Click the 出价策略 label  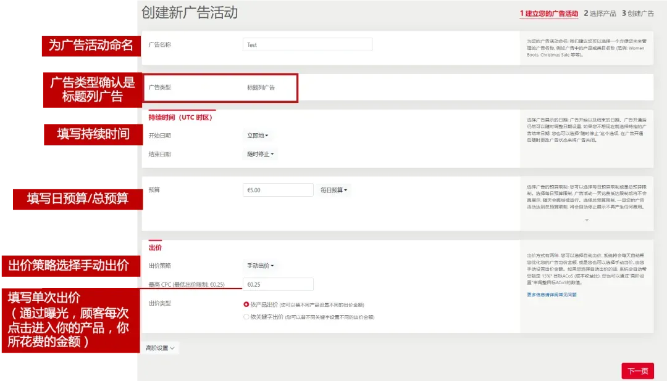[x=159, y=266]
